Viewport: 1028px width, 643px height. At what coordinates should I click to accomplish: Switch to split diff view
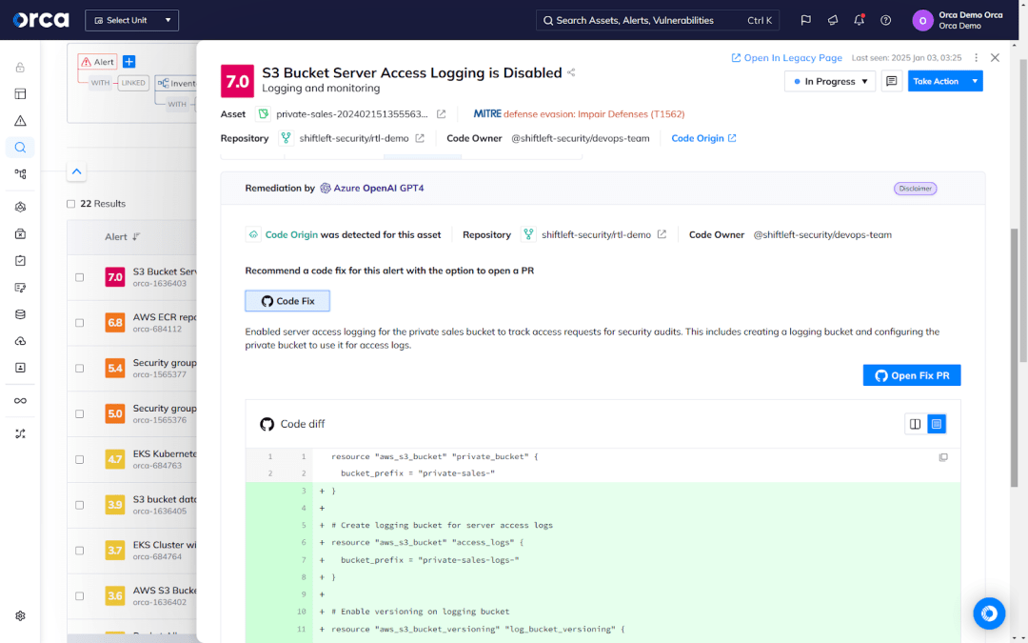[x=916, y=424]
